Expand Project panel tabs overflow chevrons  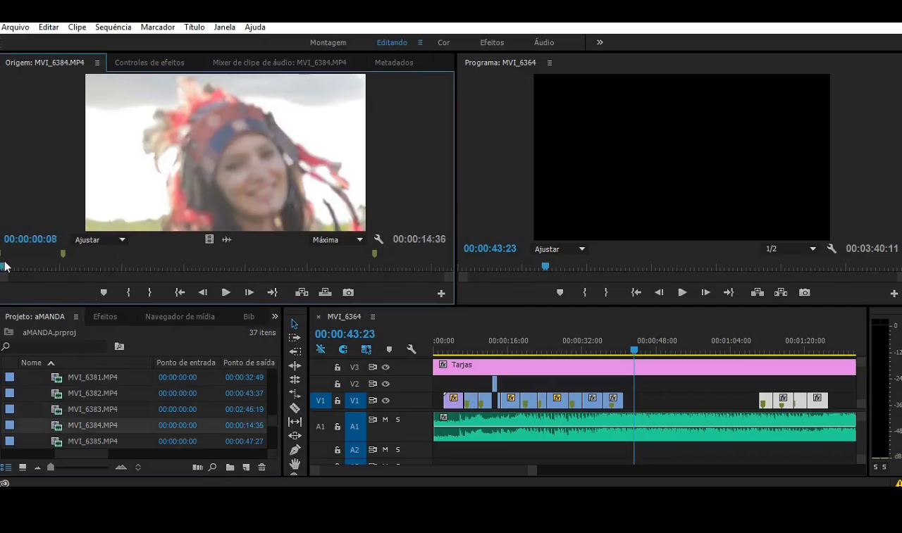click(x=275, y=316)
